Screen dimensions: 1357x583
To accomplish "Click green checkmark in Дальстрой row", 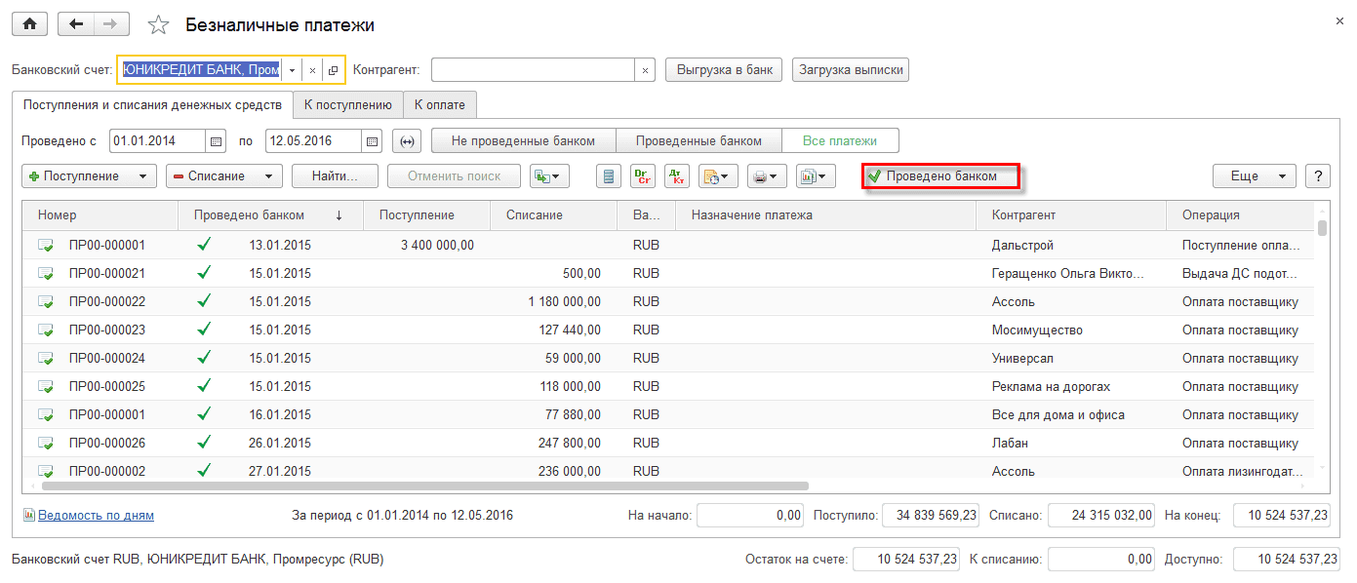I will point(204,245).
